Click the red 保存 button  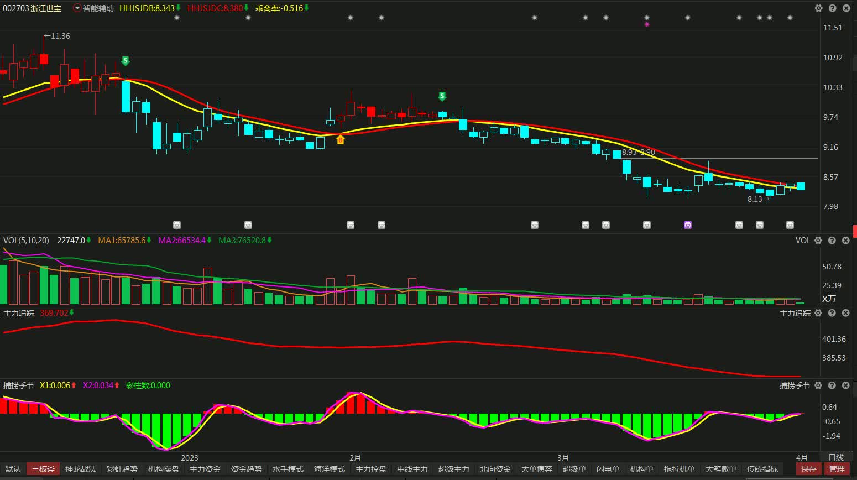(809, 469)
